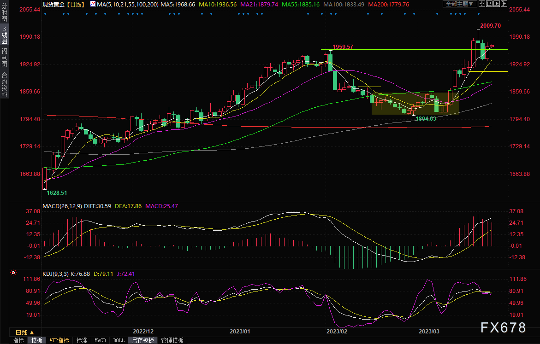Click the play-forward chart axis icon
Image resolution: width=540 pixels, height=344 pixels.
pyautogui.click(x=496, y=4)
